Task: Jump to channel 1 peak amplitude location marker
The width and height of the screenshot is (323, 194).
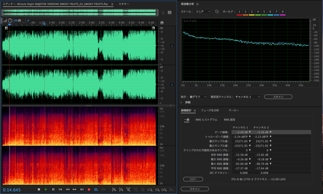Action: [250, 132]
